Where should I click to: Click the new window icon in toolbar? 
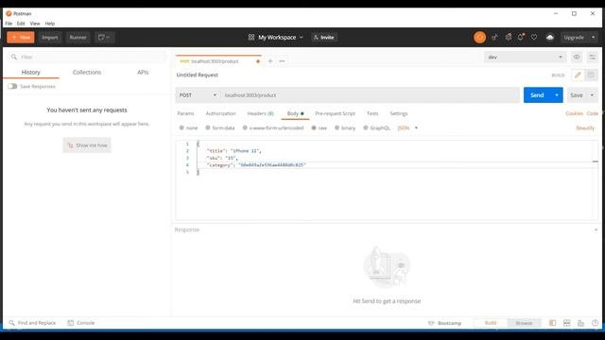pyautogui.click(x=101, y=38)
